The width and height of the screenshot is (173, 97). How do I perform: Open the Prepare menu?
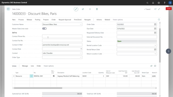[46, 20]
